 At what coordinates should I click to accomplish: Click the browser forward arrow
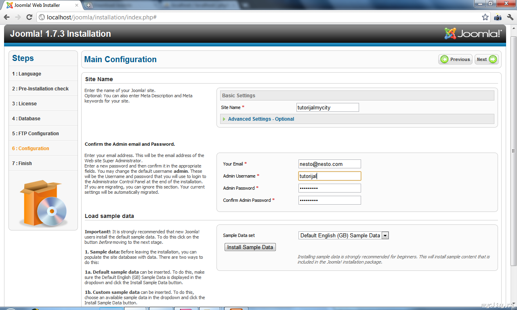18,17
